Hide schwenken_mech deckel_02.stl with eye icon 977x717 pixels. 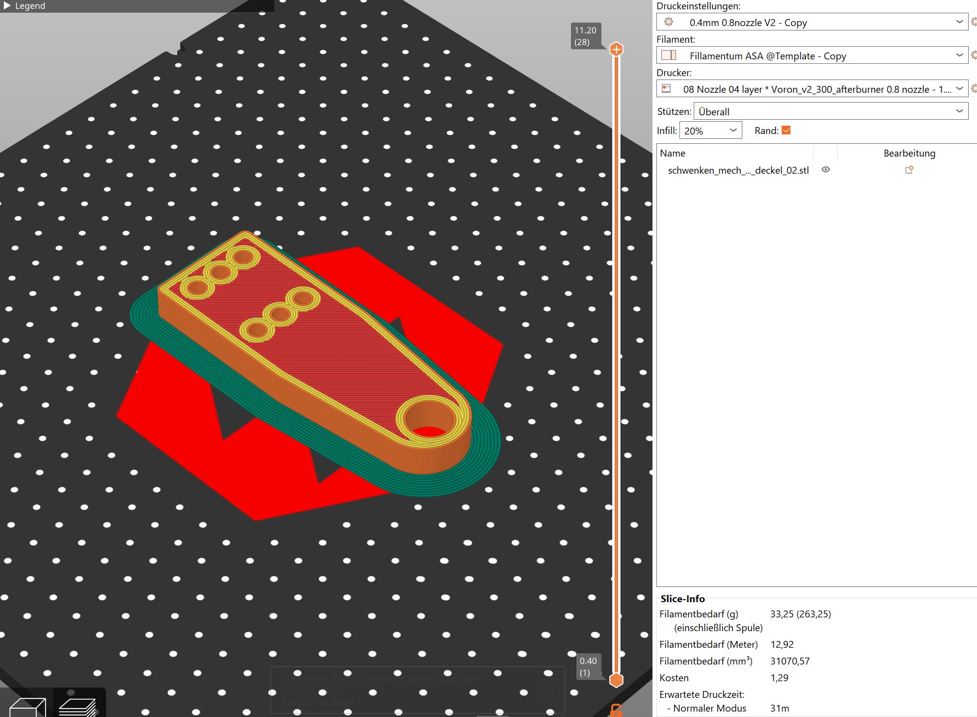pos(826,170)
